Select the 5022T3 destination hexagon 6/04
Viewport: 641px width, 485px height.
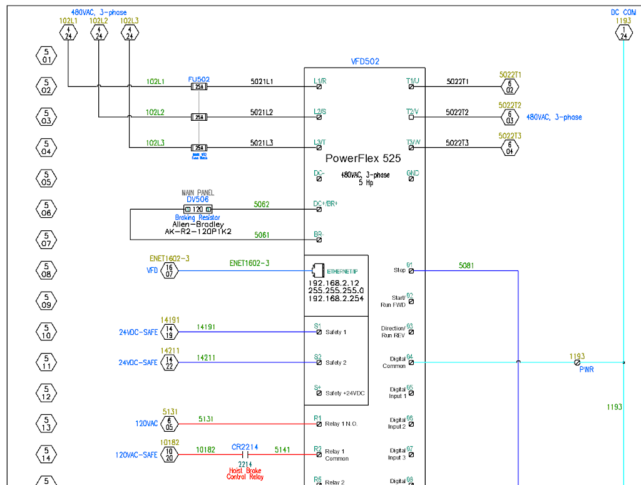tap(510, 148)
